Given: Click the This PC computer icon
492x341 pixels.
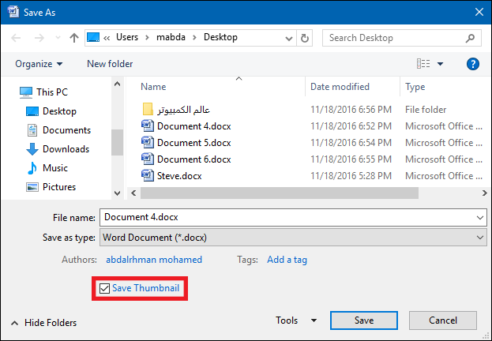Looking at the screenshot, I should (26, 92).
